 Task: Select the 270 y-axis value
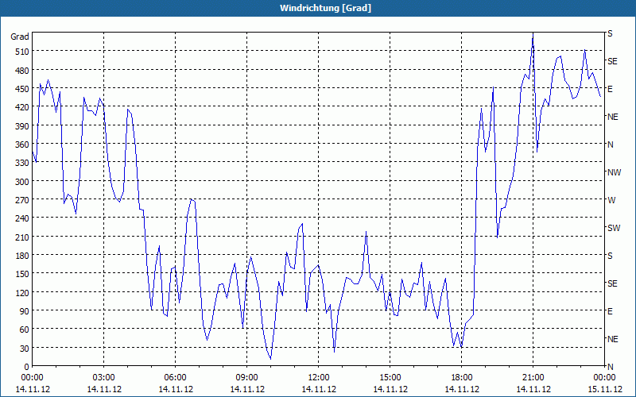tap(22, 200)
